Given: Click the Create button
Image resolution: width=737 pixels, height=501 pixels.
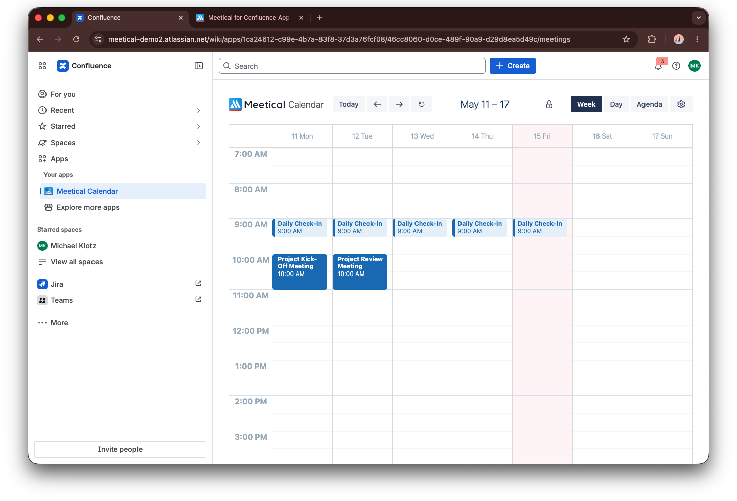Looking at the screenshot, I should pos(513,66).
